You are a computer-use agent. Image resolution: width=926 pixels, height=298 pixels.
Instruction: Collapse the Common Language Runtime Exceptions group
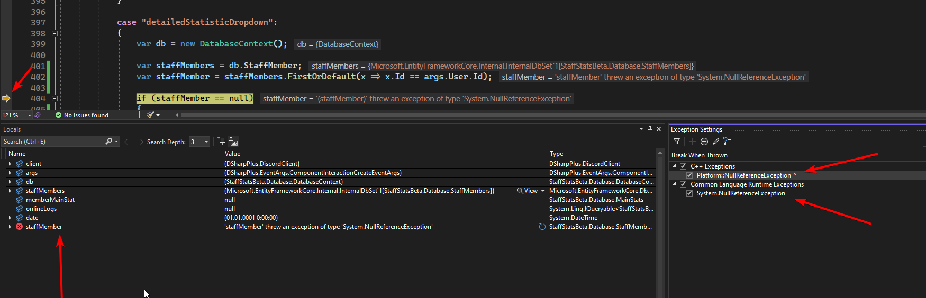674,184
